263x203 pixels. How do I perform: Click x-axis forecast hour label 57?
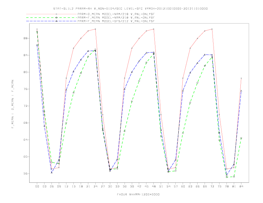pyautogui.click(x=176, y=186)
